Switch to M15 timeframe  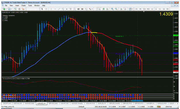144,9
